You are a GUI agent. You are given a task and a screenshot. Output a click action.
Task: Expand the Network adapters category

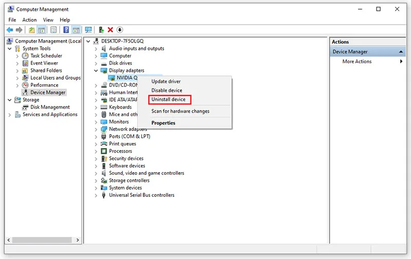coord(96,129)
